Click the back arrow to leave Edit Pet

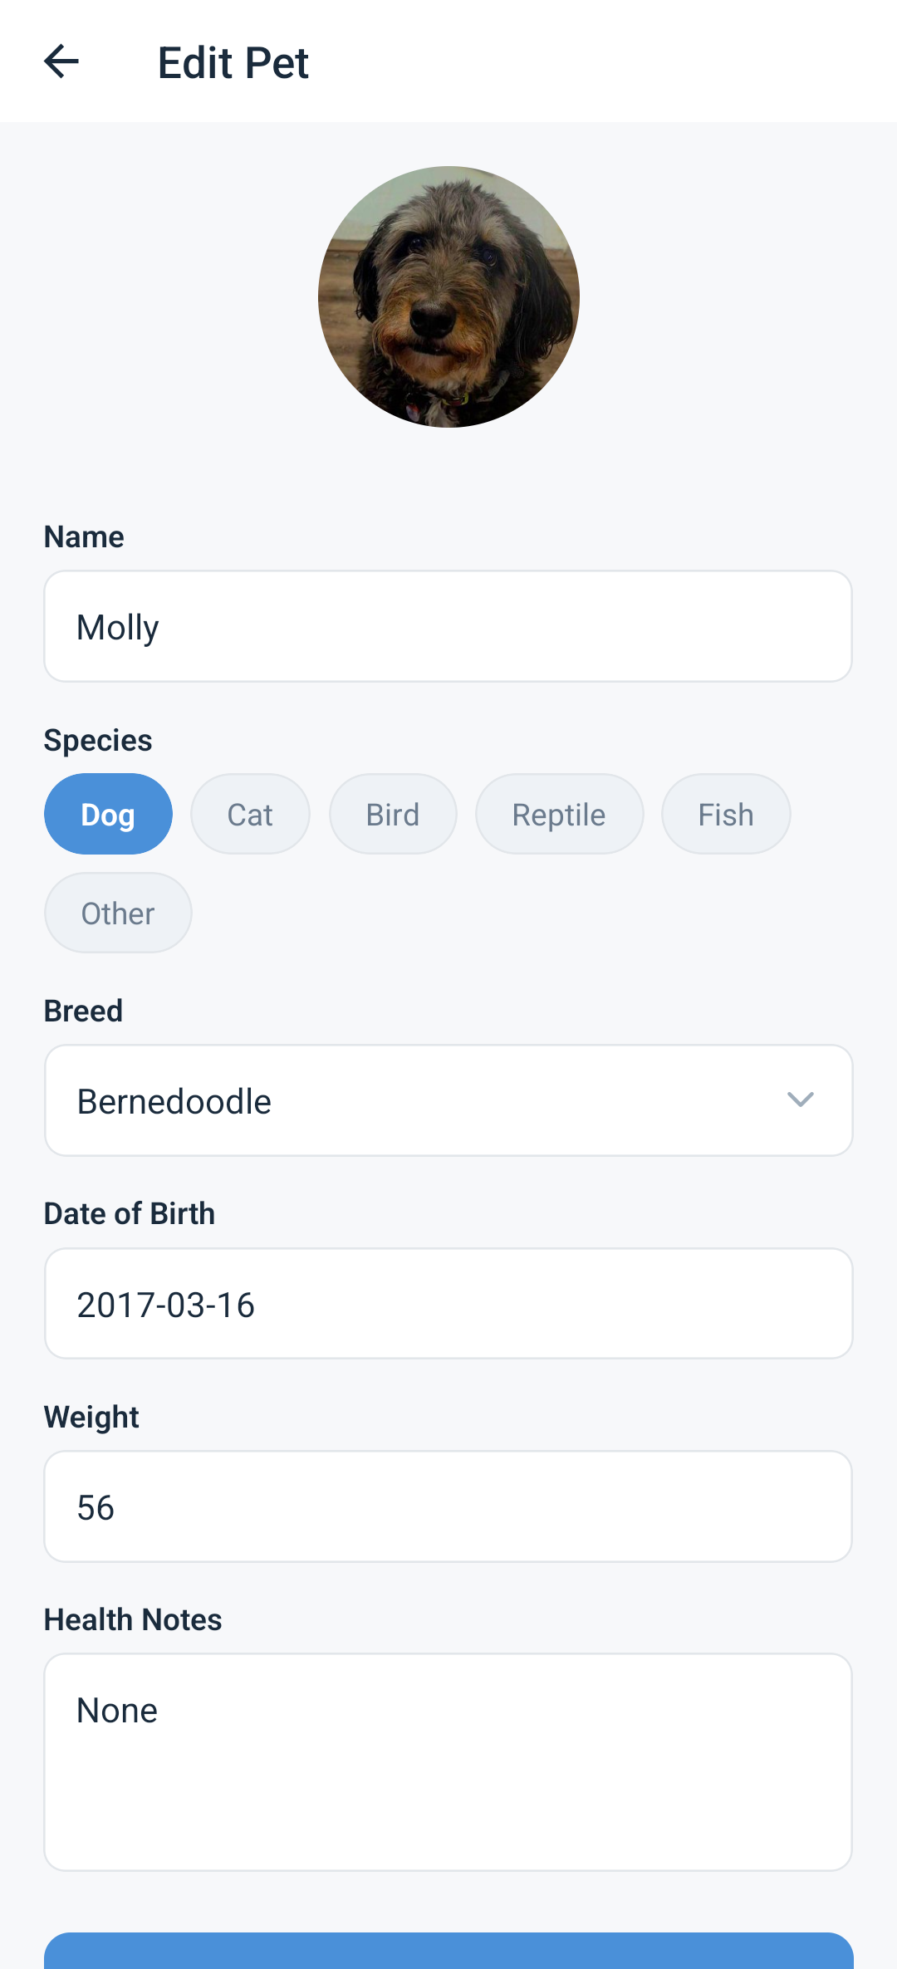[62, 61]
